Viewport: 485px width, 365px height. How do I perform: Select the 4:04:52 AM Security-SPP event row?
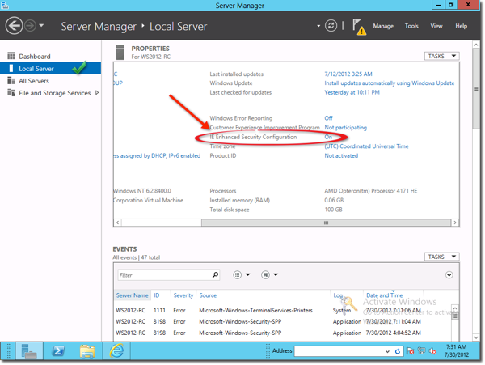click(x=282, y=333)
